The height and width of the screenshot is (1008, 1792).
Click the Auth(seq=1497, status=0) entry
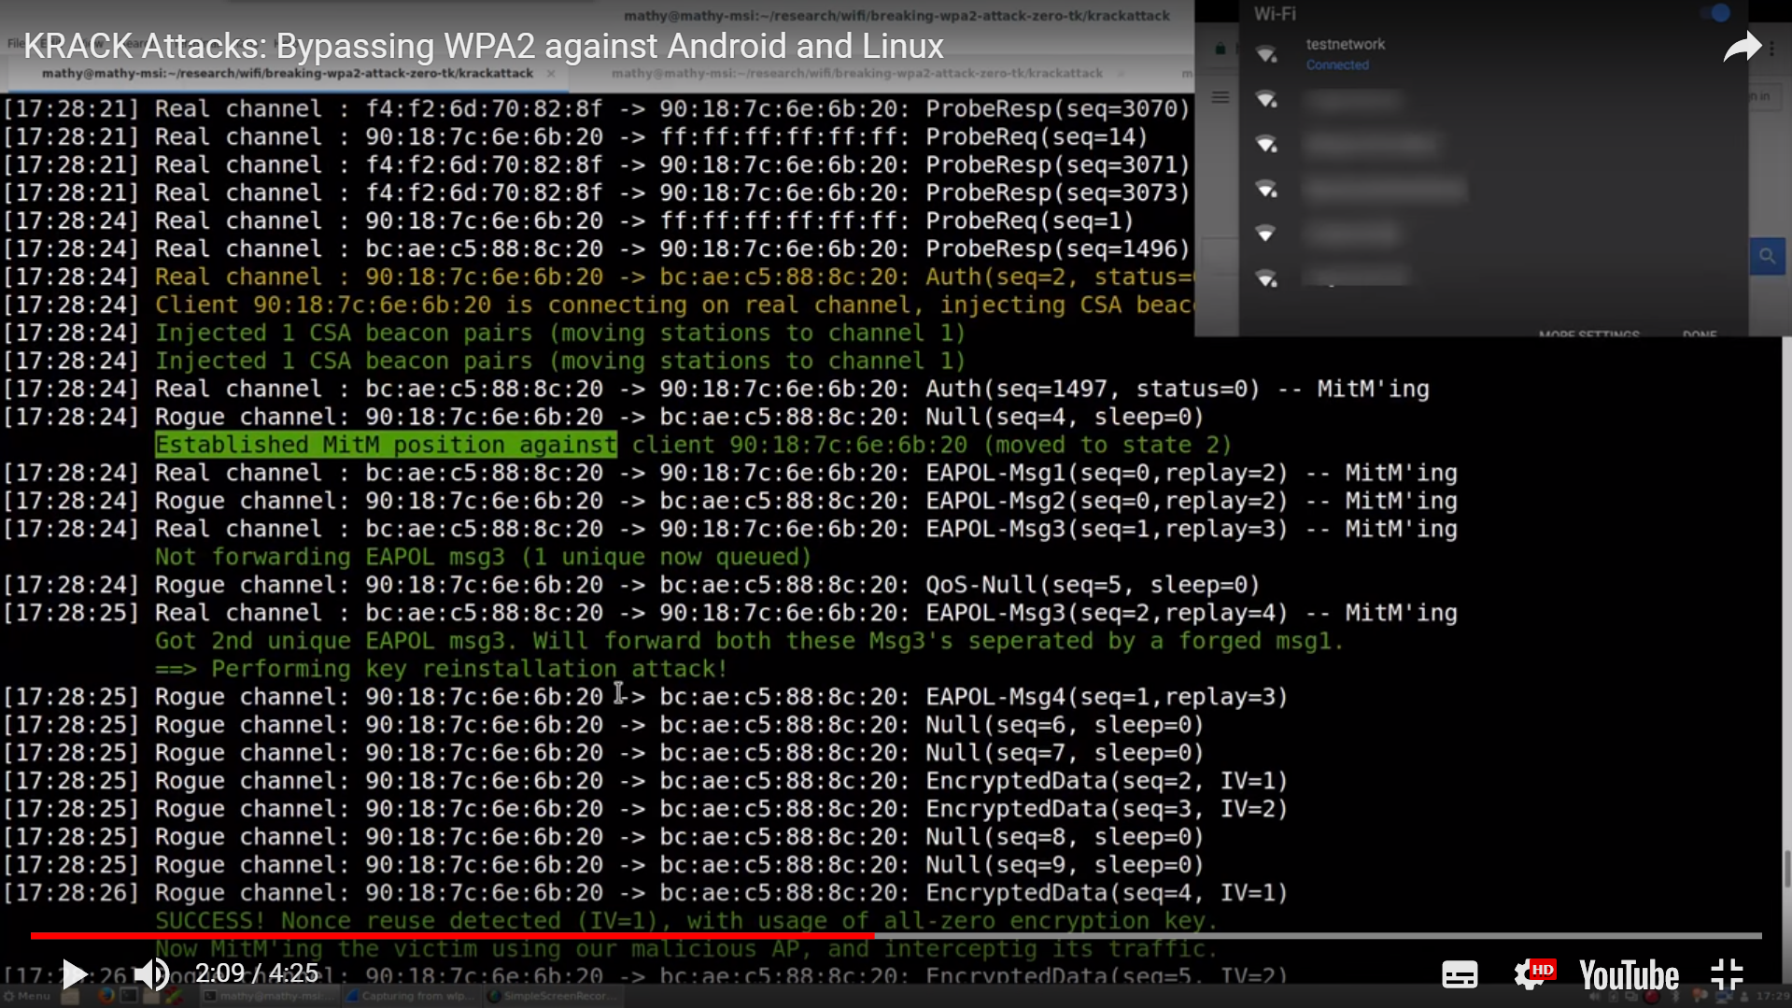(x=1093, y=389)
